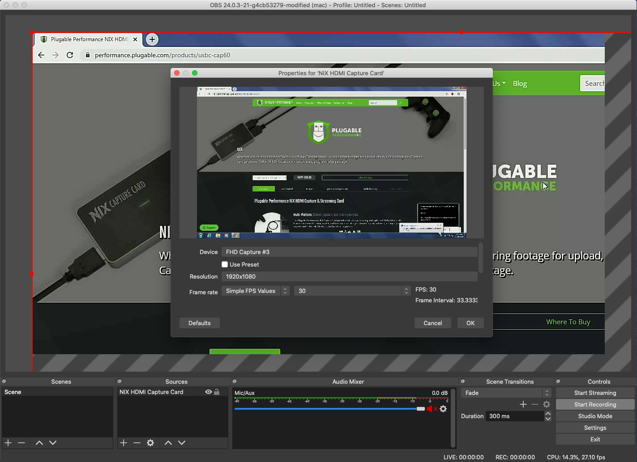
Task: Click the browser address bar URL
Action: point(162,55)
